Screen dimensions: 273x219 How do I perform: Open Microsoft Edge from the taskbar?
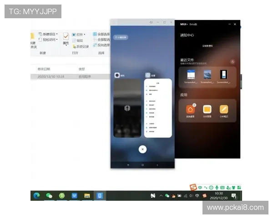pos(36,196)
